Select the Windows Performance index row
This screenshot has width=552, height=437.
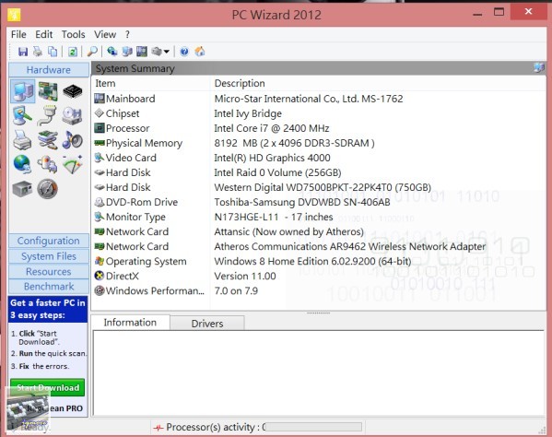pos(319,290)
